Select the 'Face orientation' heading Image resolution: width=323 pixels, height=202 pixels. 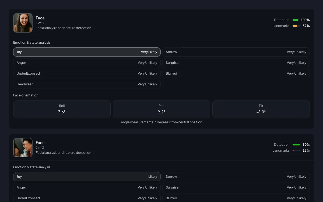26,95
